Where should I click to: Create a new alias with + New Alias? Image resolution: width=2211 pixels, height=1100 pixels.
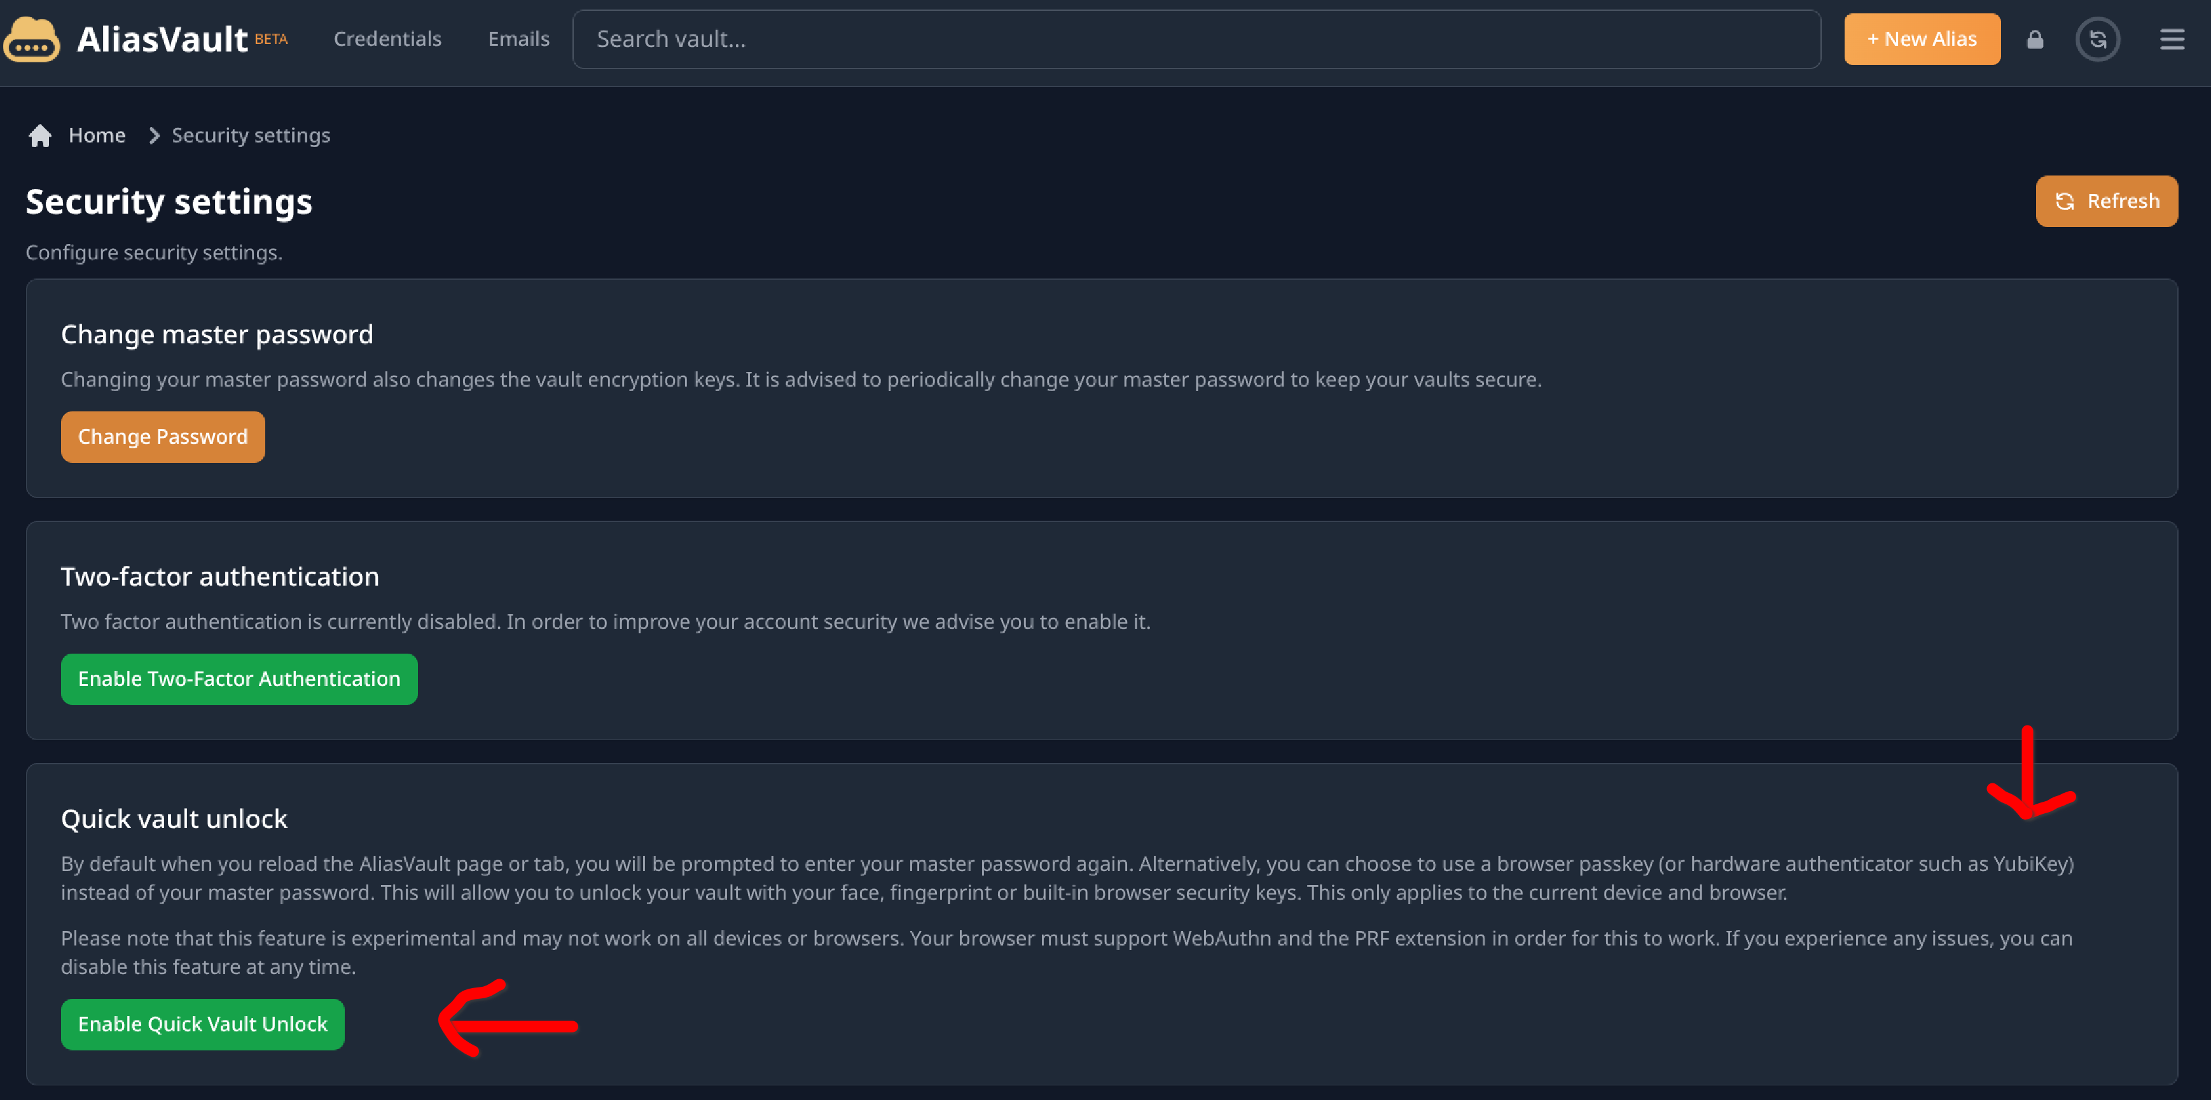pos(1921,39)
